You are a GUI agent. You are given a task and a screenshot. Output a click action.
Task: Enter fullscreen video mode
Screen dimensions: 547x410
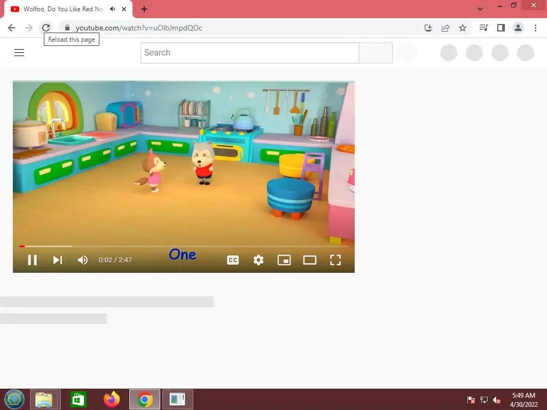(x=335, y=260)
